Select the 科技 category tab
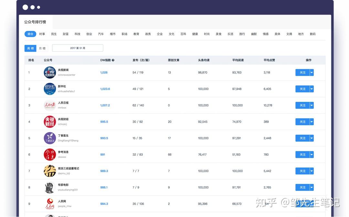Screen dimensions: 349x217 [x=78, y=34]
